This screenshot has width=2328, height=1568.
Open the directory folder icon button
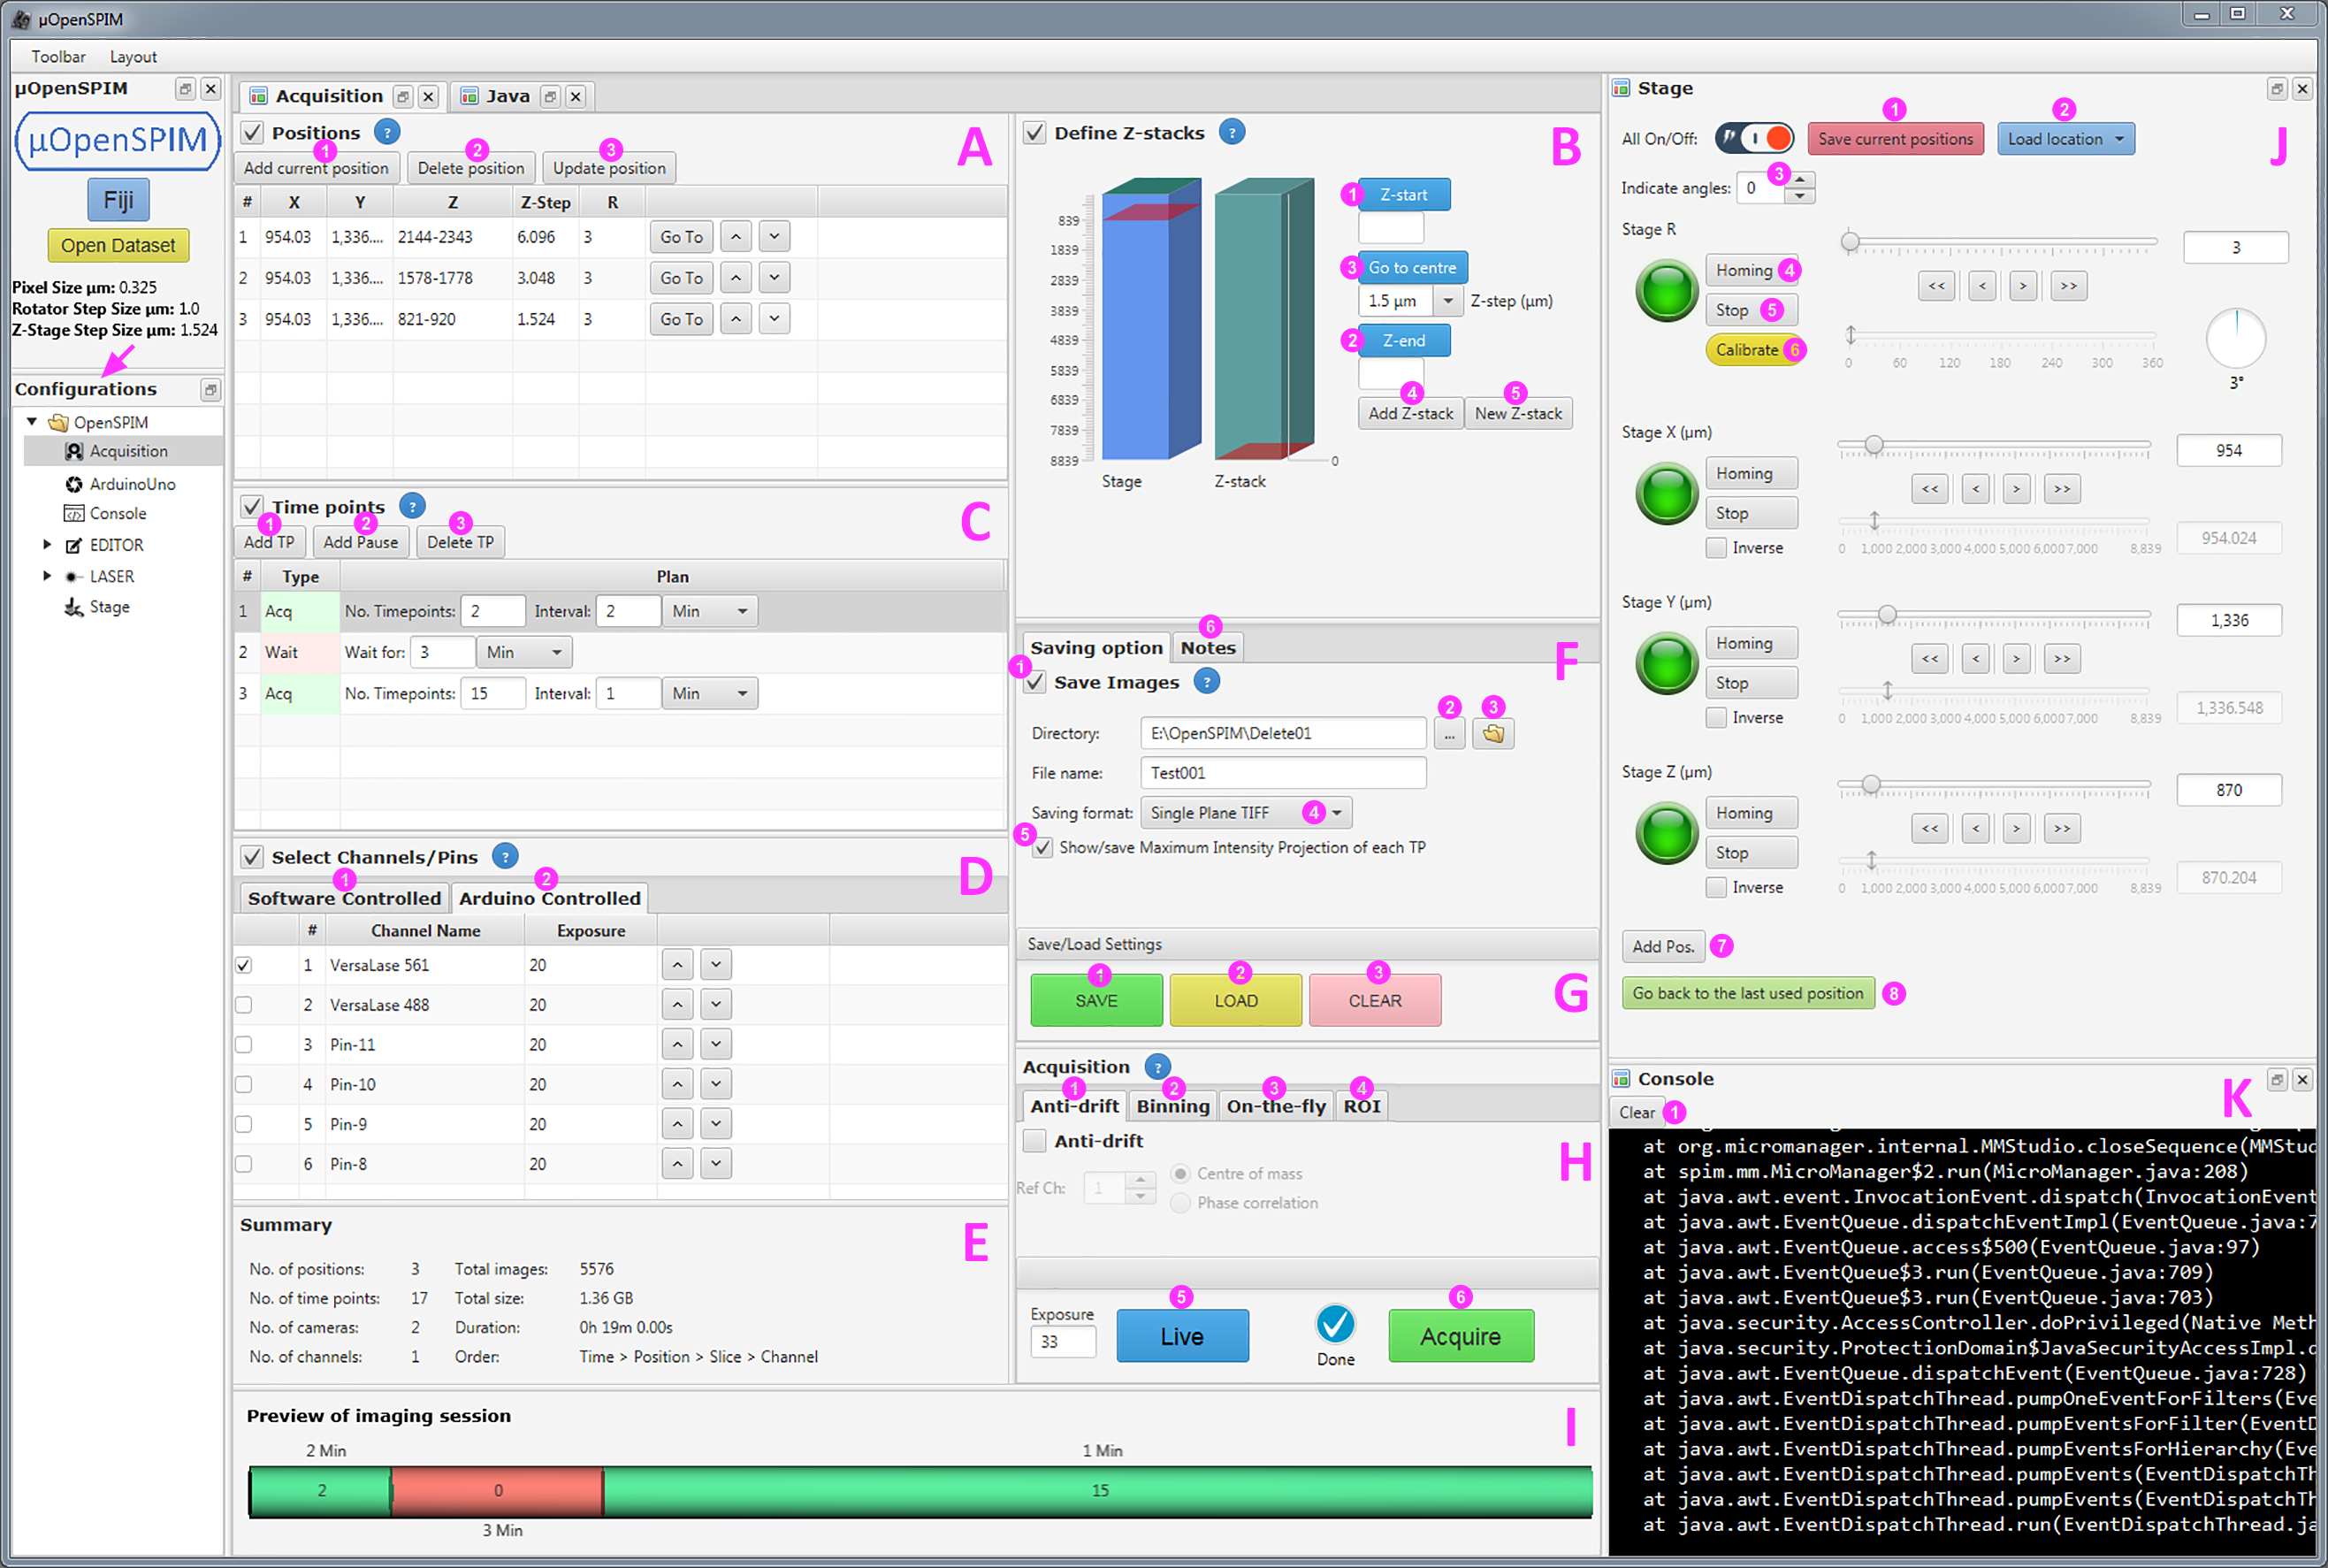pyautogui.click(x=1492, y=734)
